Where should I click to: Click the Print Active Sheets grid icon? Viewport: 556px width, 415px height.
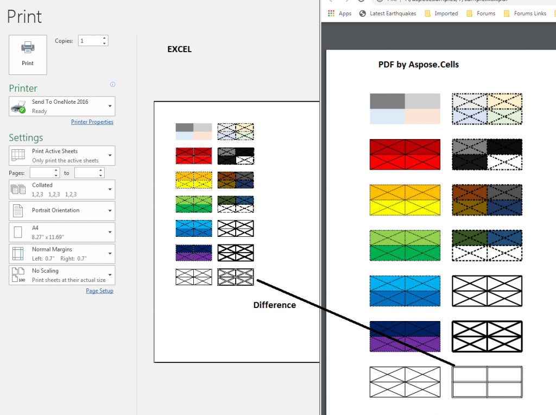(x=18, y=155)
